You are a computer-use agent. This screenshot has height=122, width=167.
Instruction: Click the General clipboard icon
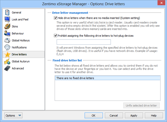tap(7, 12)
